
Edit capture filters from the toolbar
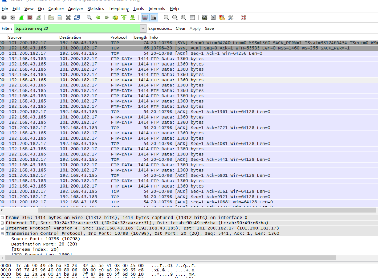tap(205, 18)
